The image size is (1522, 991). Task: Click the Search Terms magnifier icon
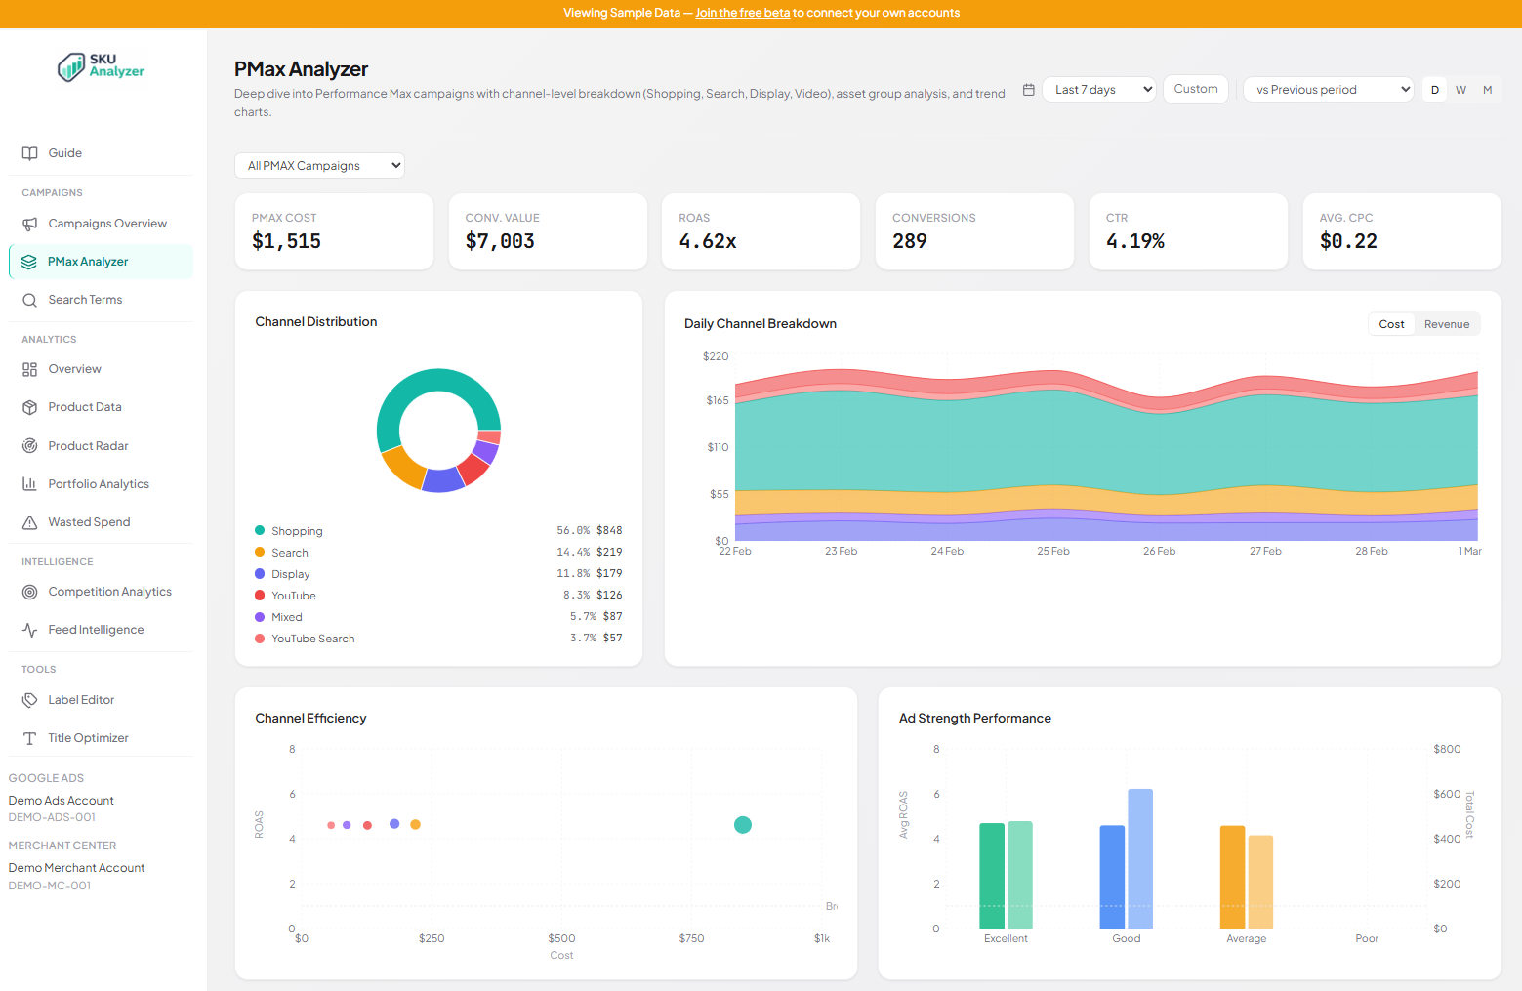pyautogui.click(x=29, y=299)
